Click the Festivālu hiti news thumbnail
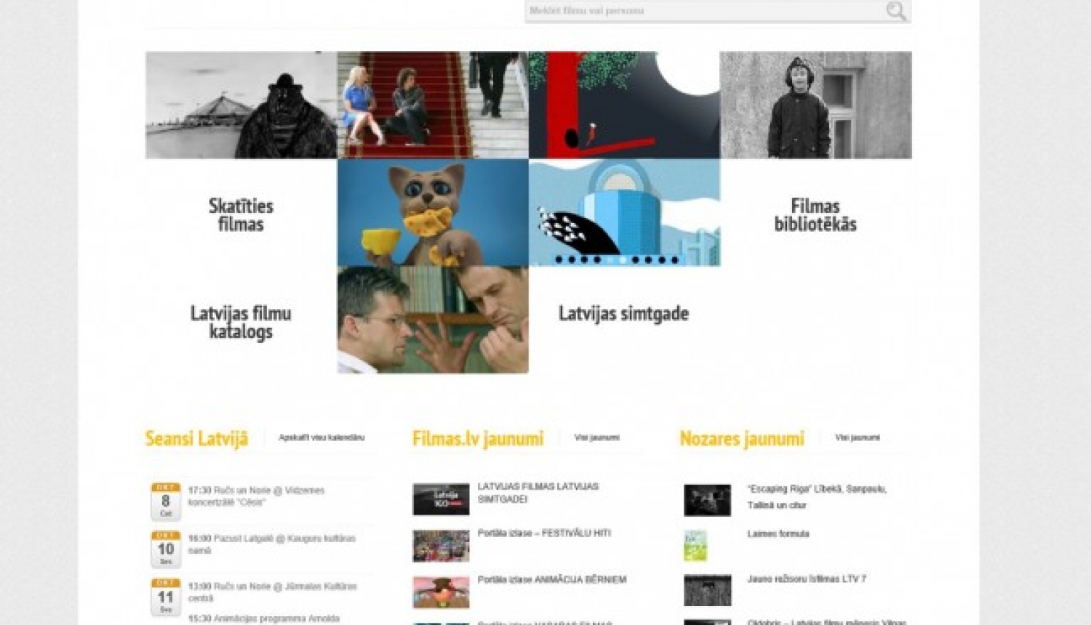 pos(441,546)
